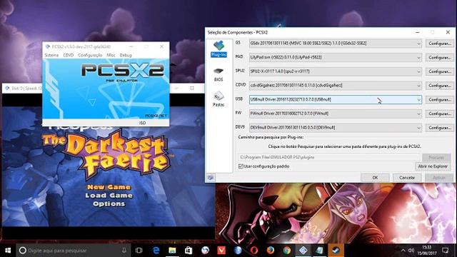The height and width of the screenshot is (257, 457).
Task: Open Sistema menu in PCSX2 window
Action: (51, 55)
